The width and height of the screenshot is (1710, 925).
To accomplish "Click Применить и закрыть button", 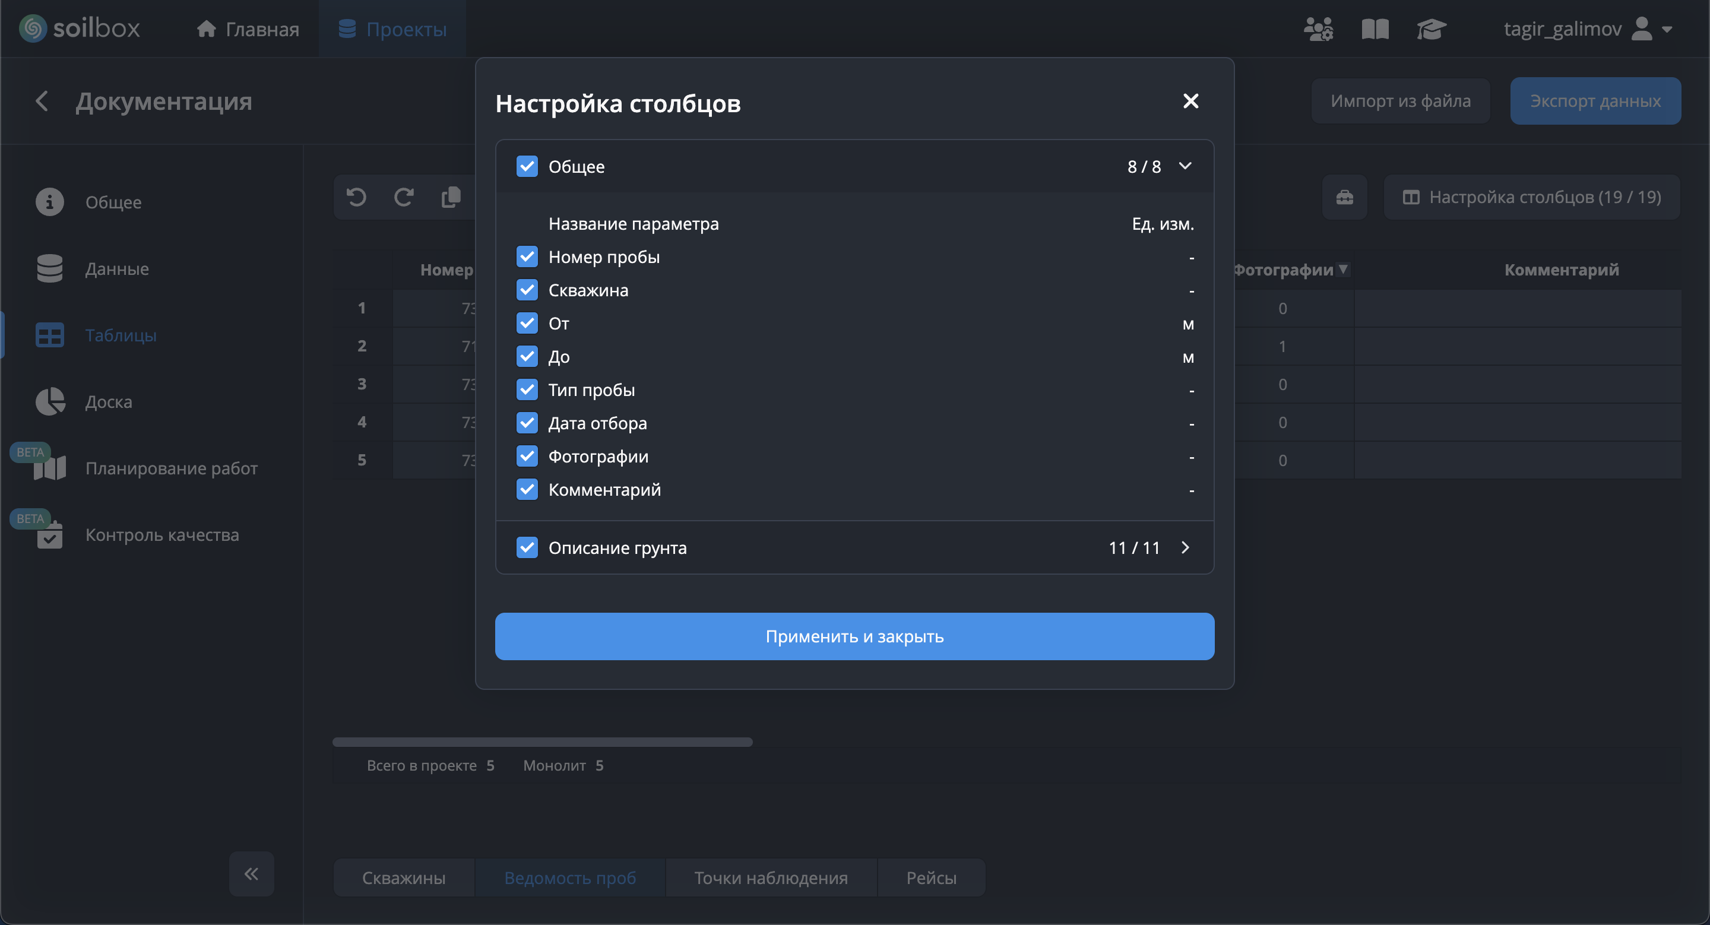I will coord(854,636).
